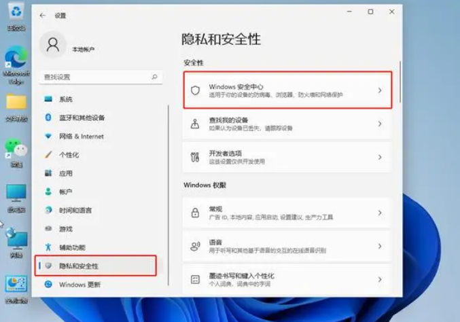Click the keyboard icon of 墨迹书写和键入个性化
Screen dimensions: 460x322
pos(195,279)
